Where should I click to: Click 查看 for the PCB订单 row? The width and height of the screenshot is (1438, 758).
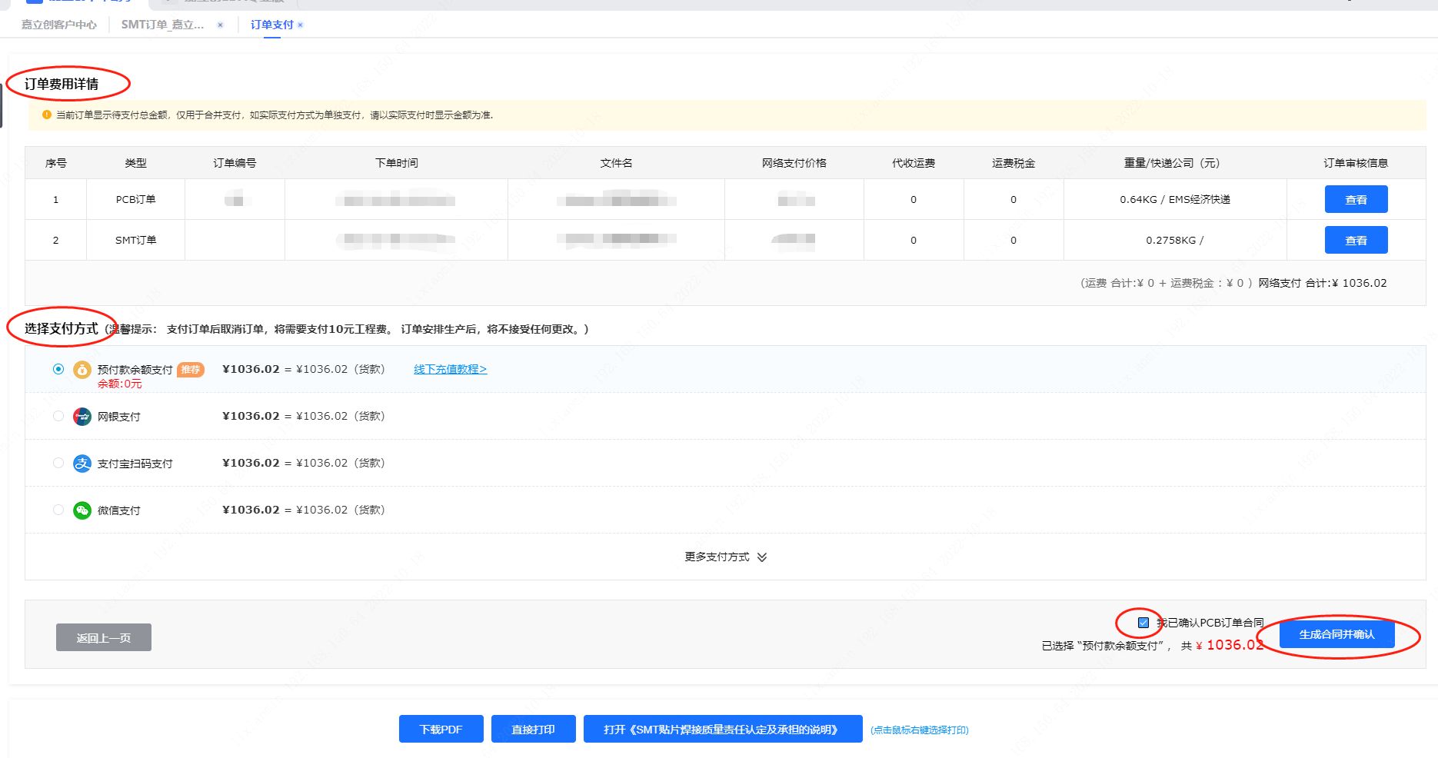click(x=1356, y=200)
